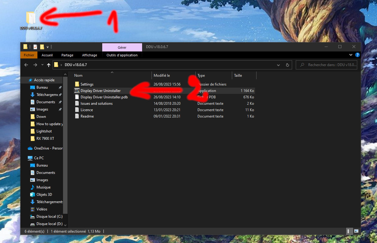The height and width of the screenshot is (243, 377).
Task: Switch to large icons view in status bar
Action: 356,231
